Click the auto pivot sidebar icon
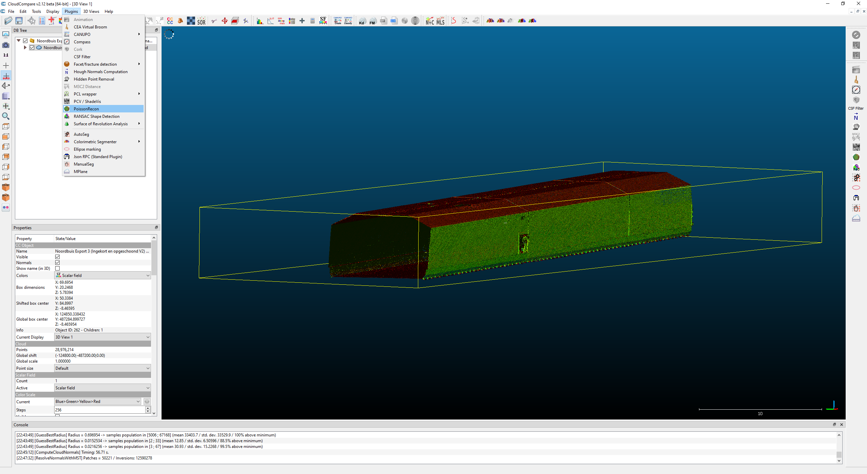The height and width of the screenshot is (474, 867). (x=6, y=76)
